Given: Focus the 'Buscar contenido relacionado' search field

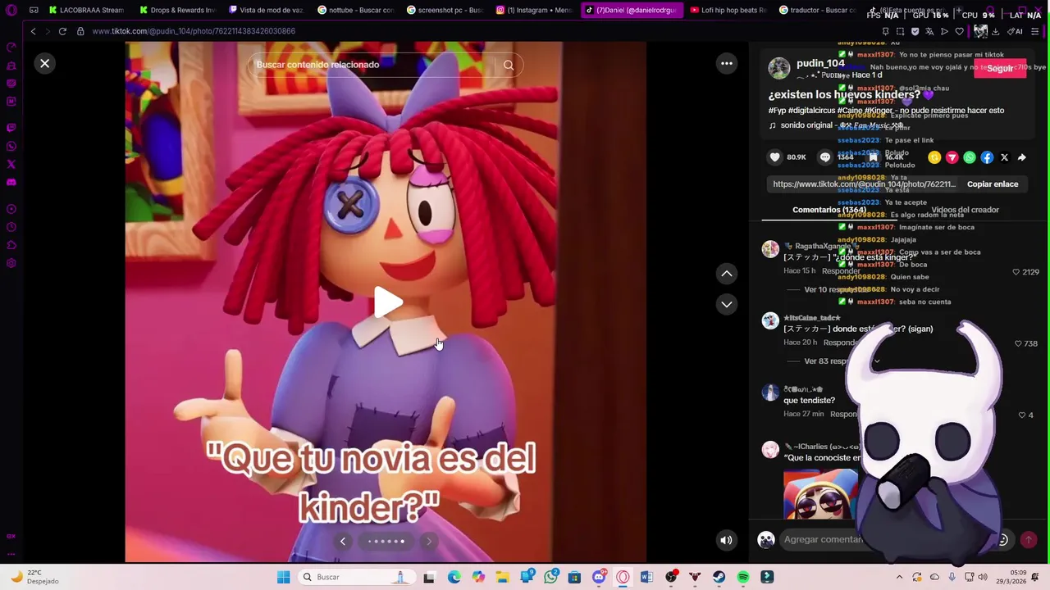Looking at the screenshot, I should pos(373,65).
